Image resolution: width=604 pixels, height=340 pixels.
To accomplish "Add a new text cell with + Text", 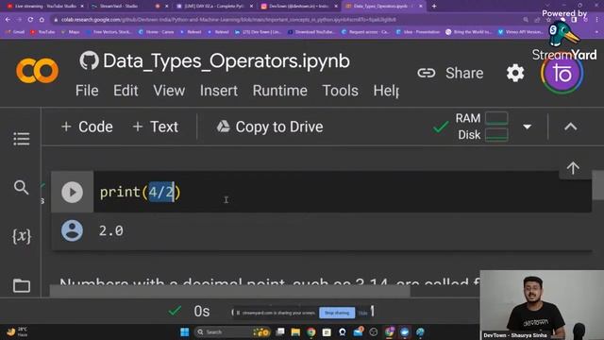I will (x=155, y=127).
